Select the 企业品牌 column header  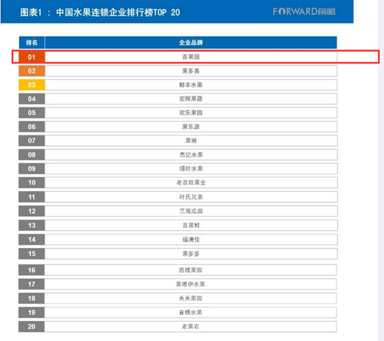pos(191,43)
